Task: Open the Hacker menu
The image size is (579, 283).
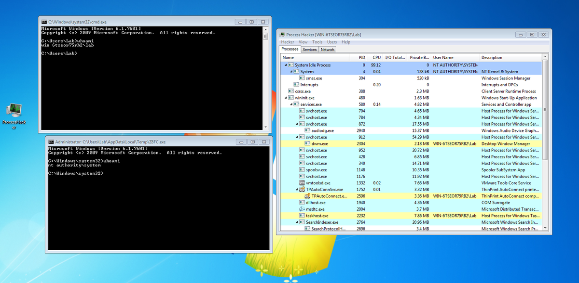Action: pos(288,42)
